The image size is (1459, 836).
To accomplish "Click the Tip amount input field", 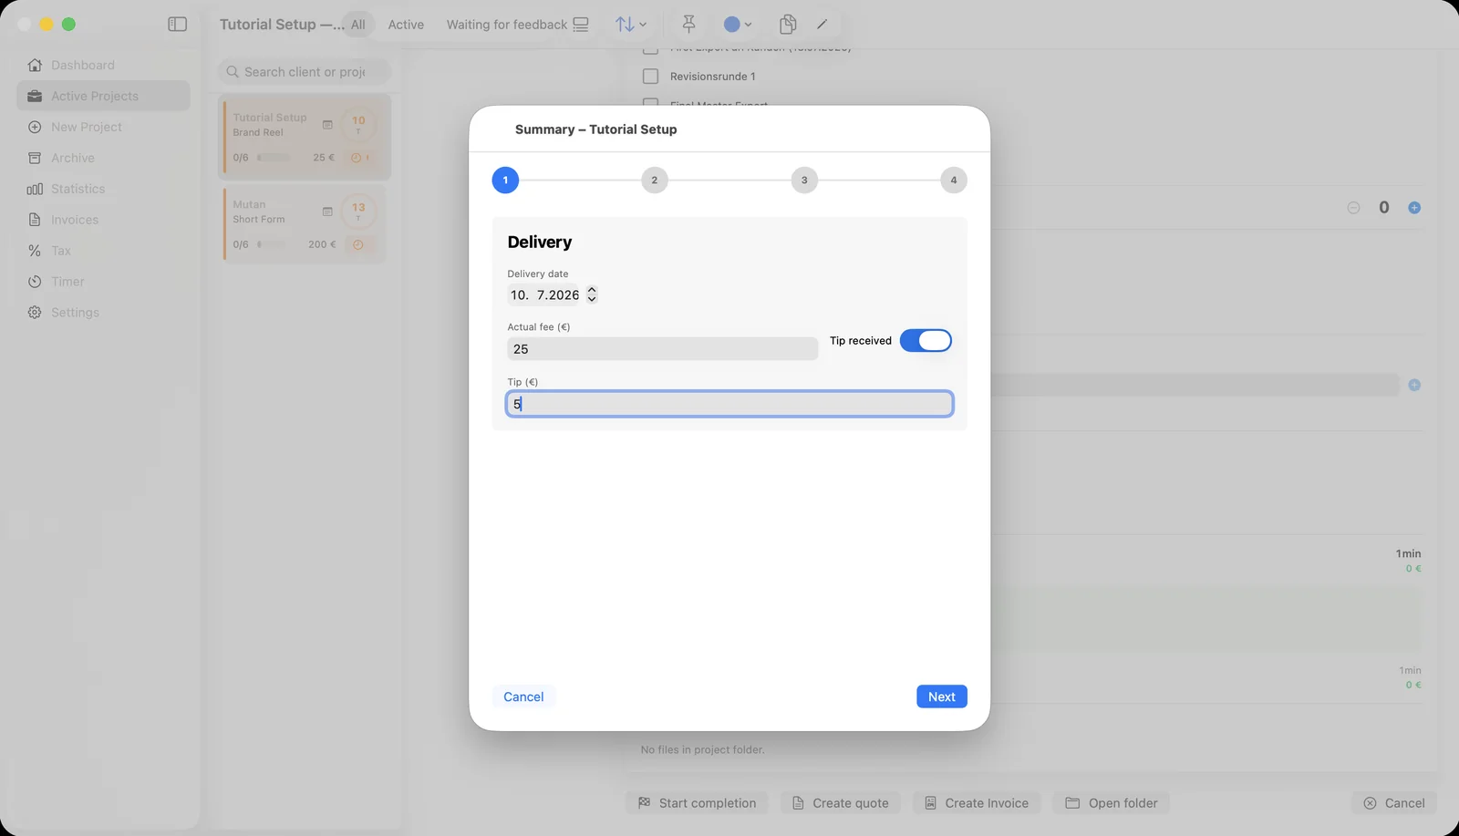I will (729, 404).
